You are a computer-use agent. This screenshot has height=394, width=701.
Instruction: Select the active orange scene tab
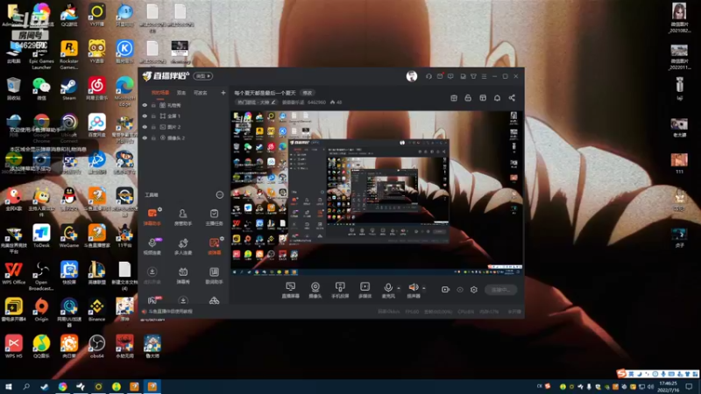160,93
